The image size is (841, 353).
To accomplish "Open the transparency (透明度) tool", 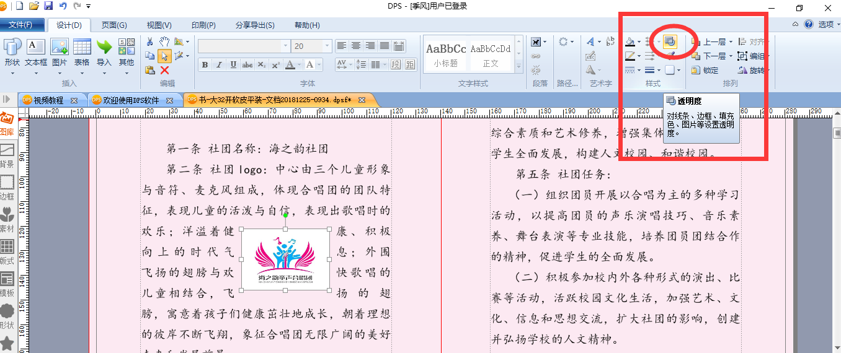I will point(670,41).
